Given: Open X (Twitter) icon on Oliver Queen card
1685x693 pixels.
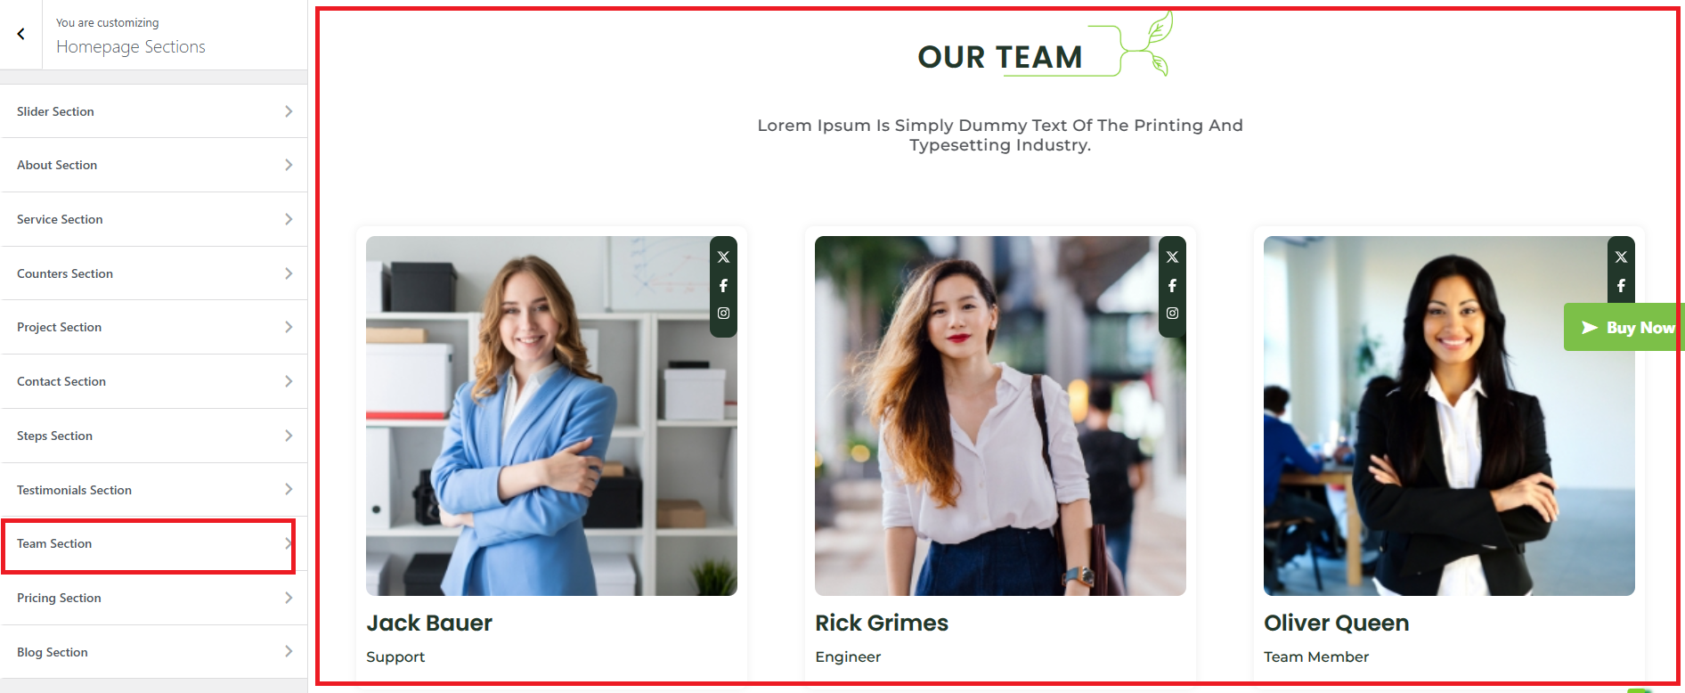Looking at the screenshot, I should click(x=1621, y=257).
